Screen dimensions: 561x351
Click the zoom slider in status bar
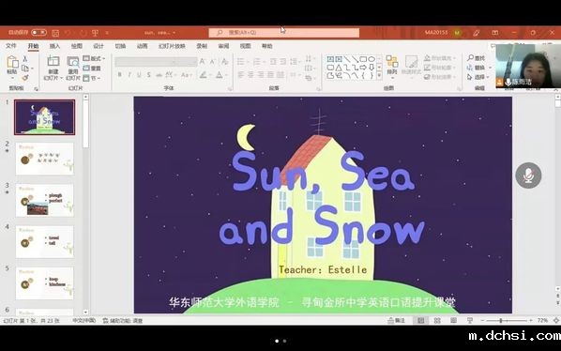[x=507, y=320]
